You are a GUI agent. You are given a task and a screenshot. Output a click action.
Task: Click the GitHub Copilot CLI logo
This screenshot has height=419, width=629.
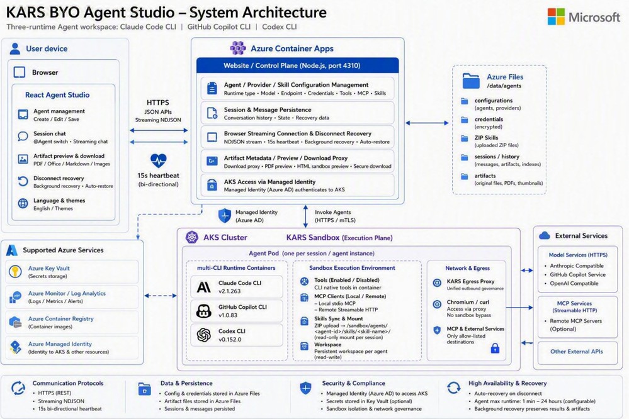(x=204, y=311)
